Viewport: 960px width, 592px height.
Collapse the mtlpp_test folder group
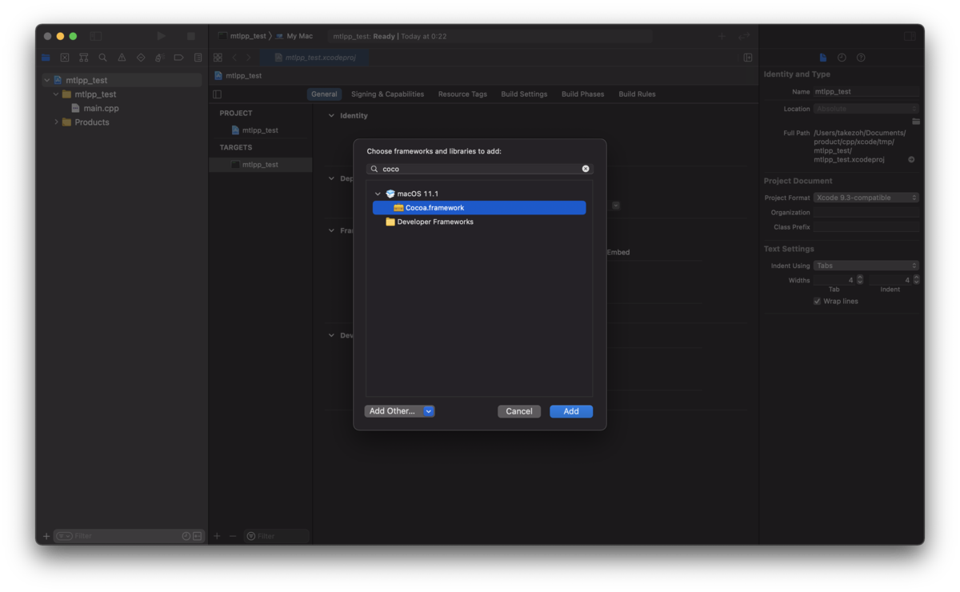[x=56, y=94]
